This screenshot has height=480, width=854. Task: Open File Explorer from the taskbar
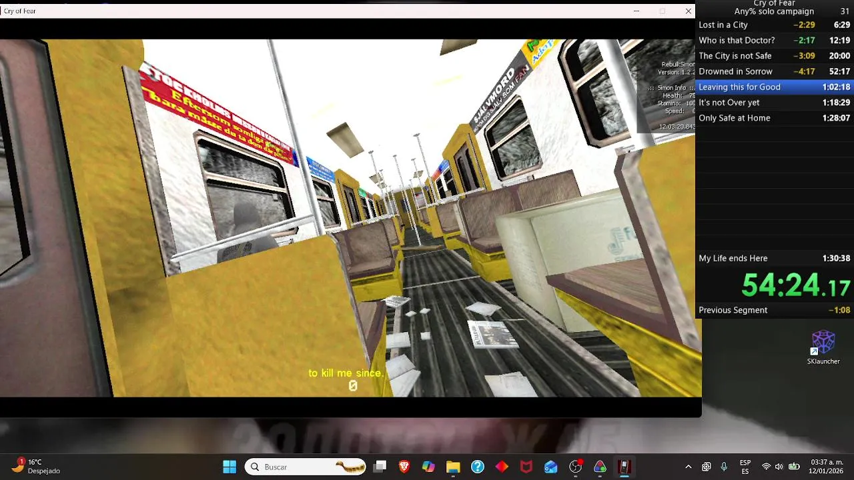pyautogui.click(x=453, y=467)
